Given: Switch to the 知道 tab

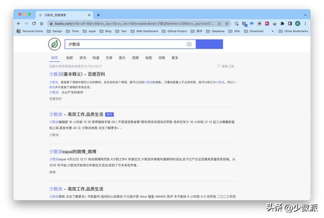Looking at the screenshot, I should 96,58.
